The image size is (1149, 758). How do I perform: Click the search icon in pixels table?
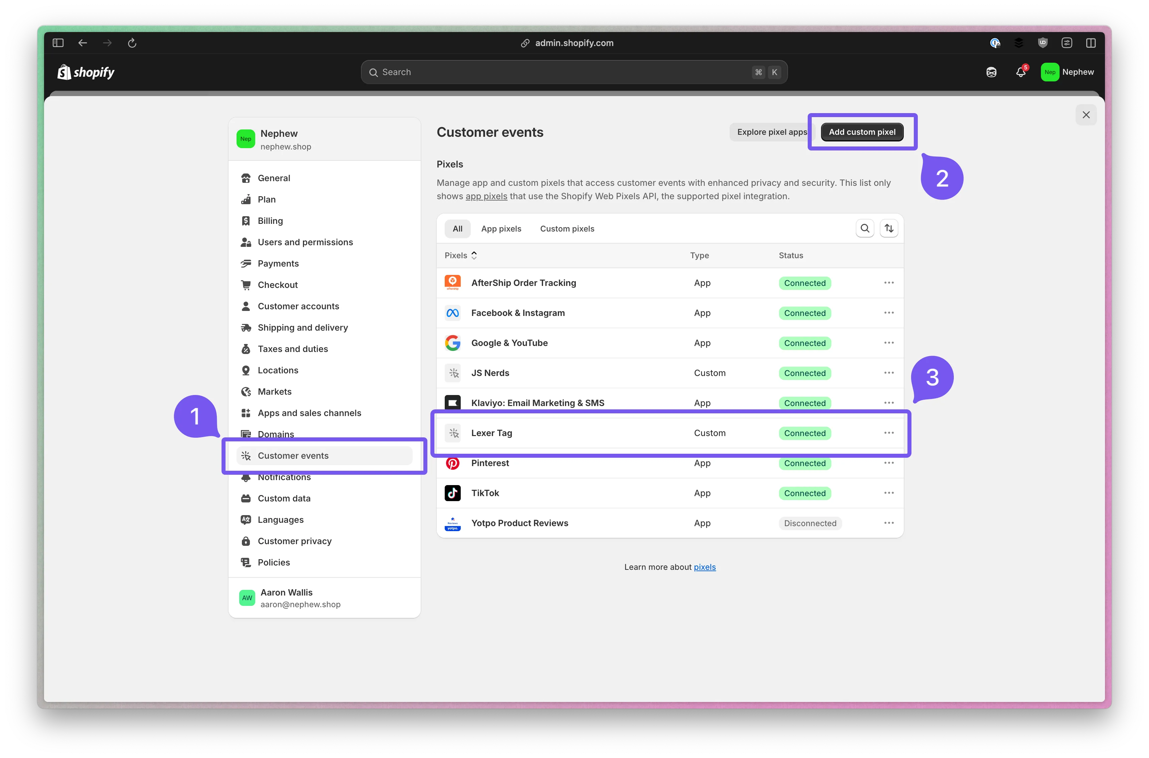tap(865, 228)
